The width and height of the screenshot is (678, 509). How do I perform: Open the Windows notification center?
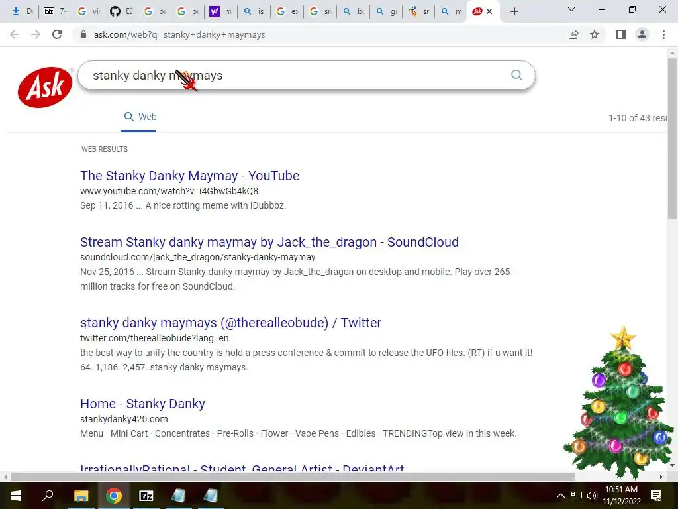(x=656, y=496)
